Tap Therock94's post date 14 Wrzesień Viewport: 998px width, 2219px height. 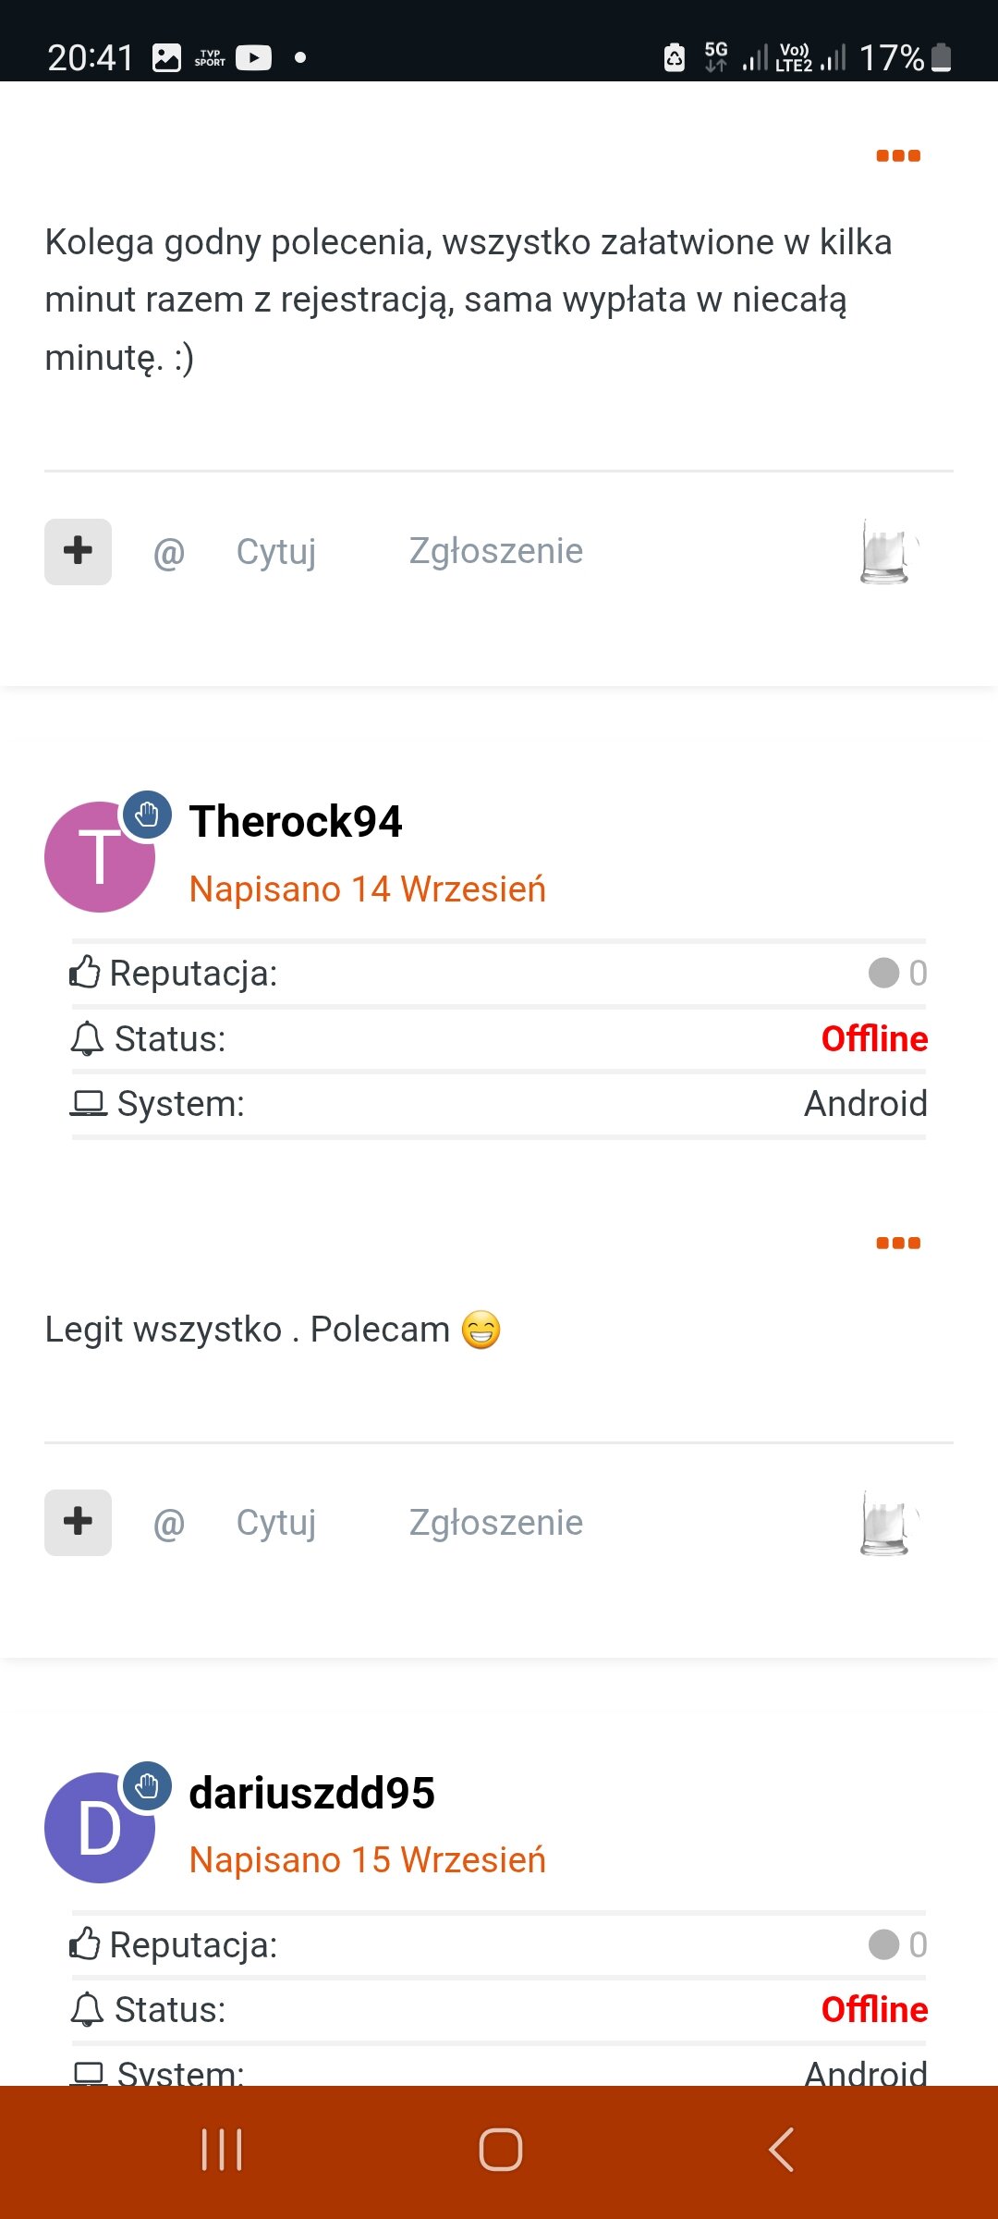[x=367, y=889]
